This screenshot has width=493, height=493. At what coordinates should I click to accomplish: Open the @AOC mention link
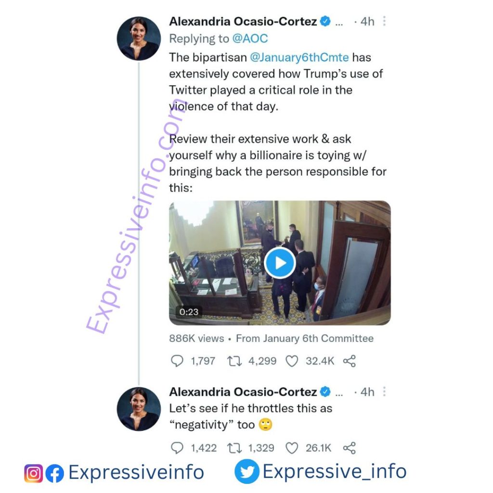coord(250,39)
